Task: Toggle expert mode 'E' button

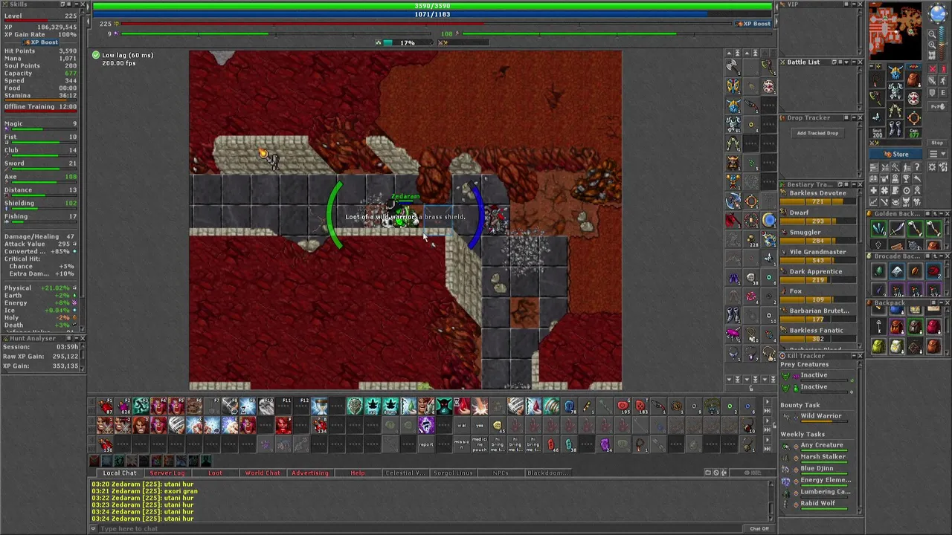Action: point(942,93)
